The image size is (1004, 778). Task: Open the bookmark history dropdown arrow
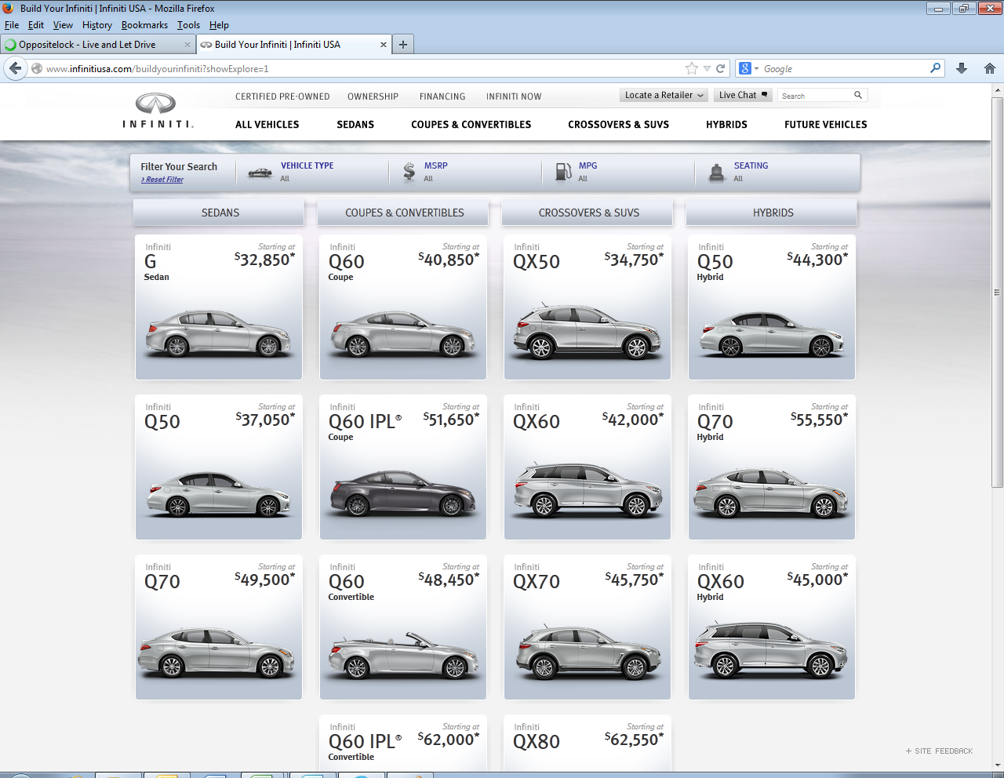pos(707,68)
